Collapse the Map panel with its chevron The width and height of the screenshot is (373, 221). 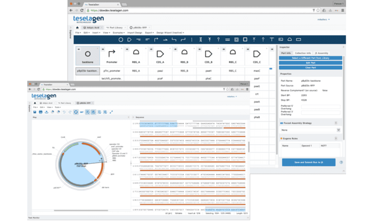(x=128, y=117)
